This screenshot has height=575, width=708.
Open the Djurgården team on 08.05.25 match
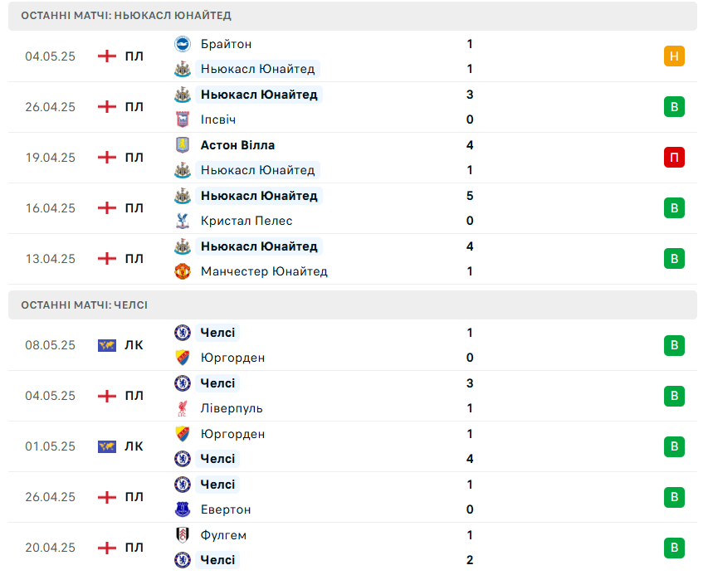click(x=232, y=358)
